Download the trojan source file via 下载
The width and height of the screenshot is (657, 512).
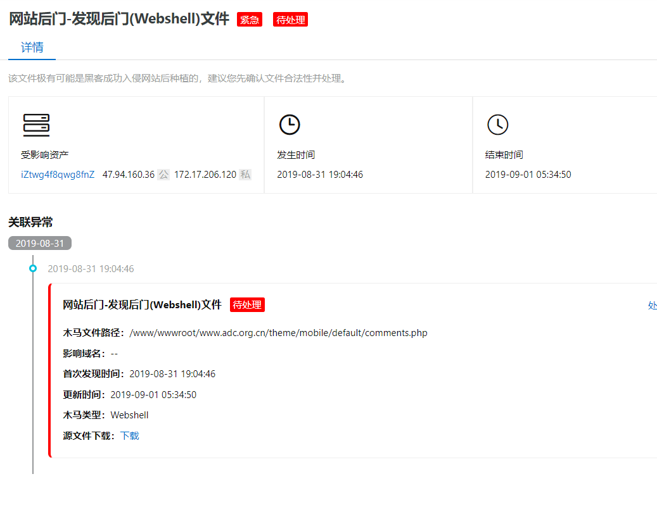tap(129, 436)
